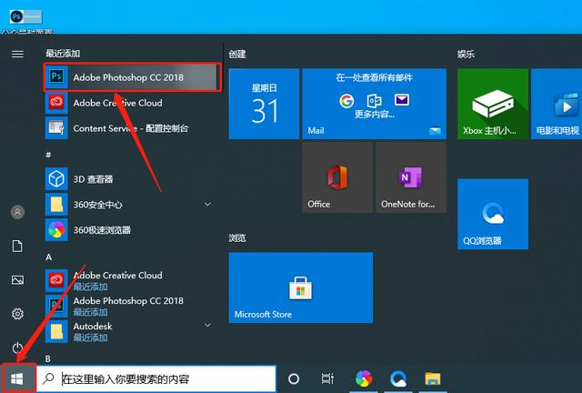Viewport: 582px width, 393px height.
Task: Open File Explorer on the taskbar
Action: pyautogui.click(x=433, y=378)
